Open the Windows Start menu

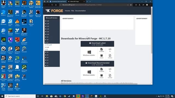[2, 96]
